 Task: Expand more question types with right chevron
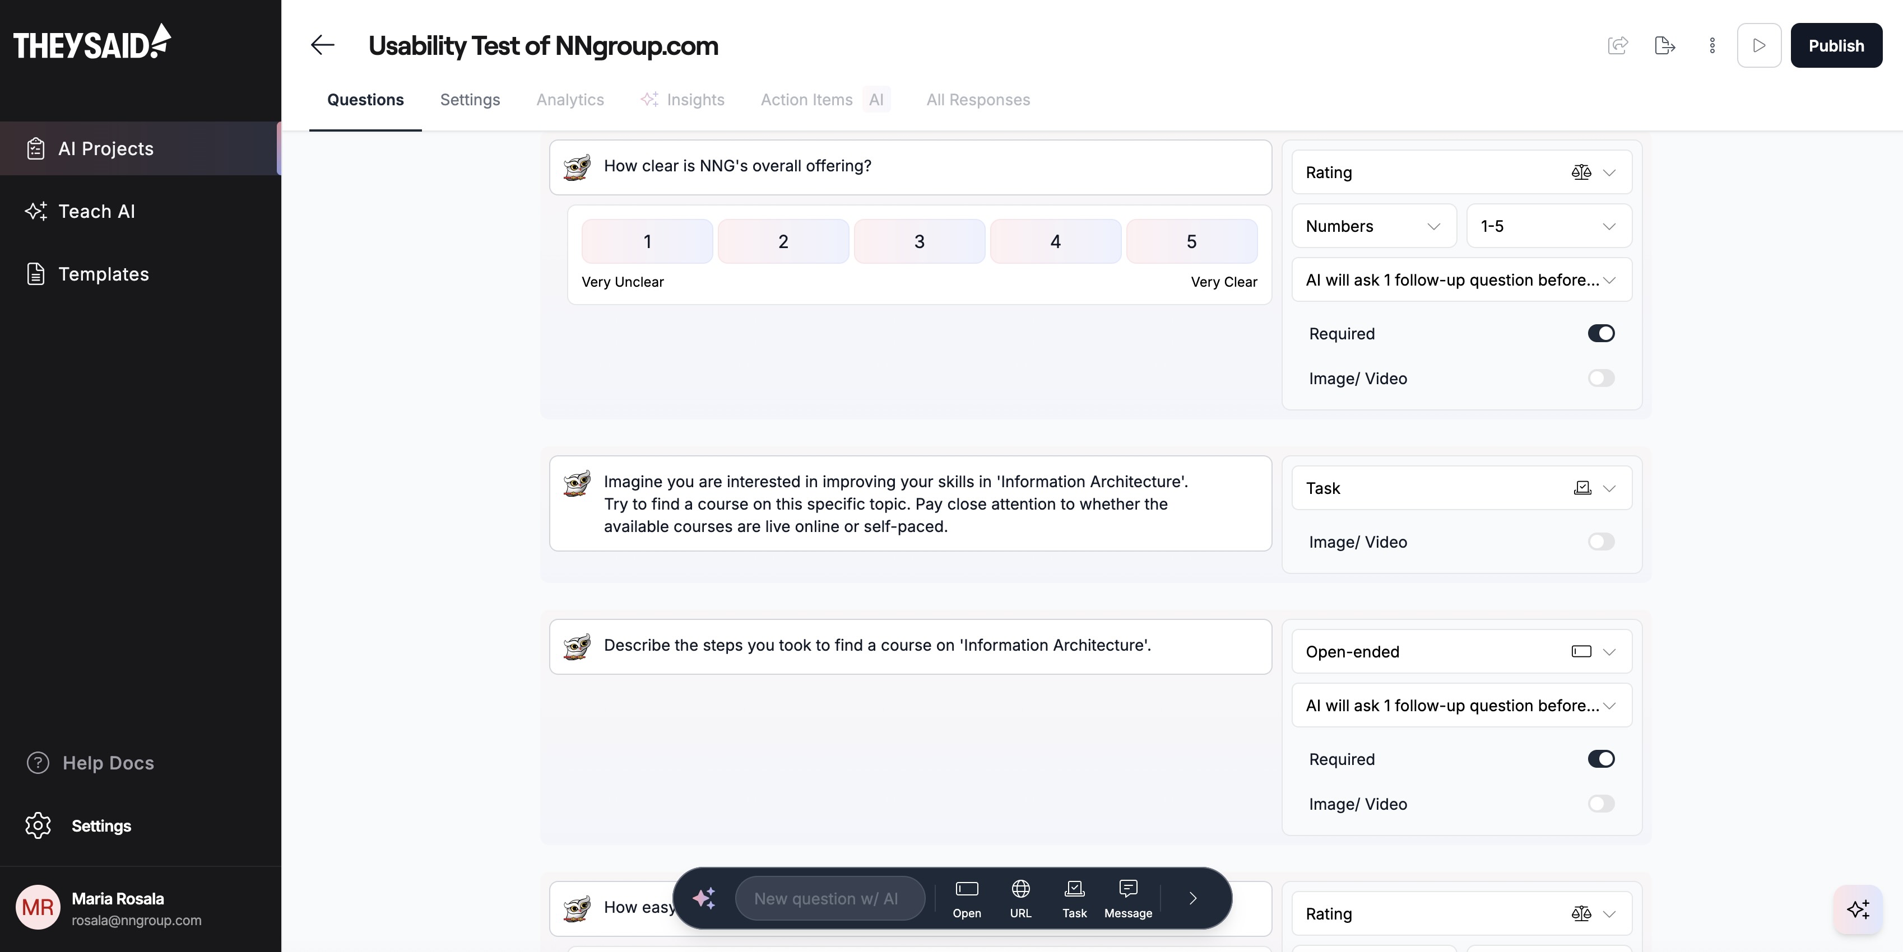[1192, 898]
